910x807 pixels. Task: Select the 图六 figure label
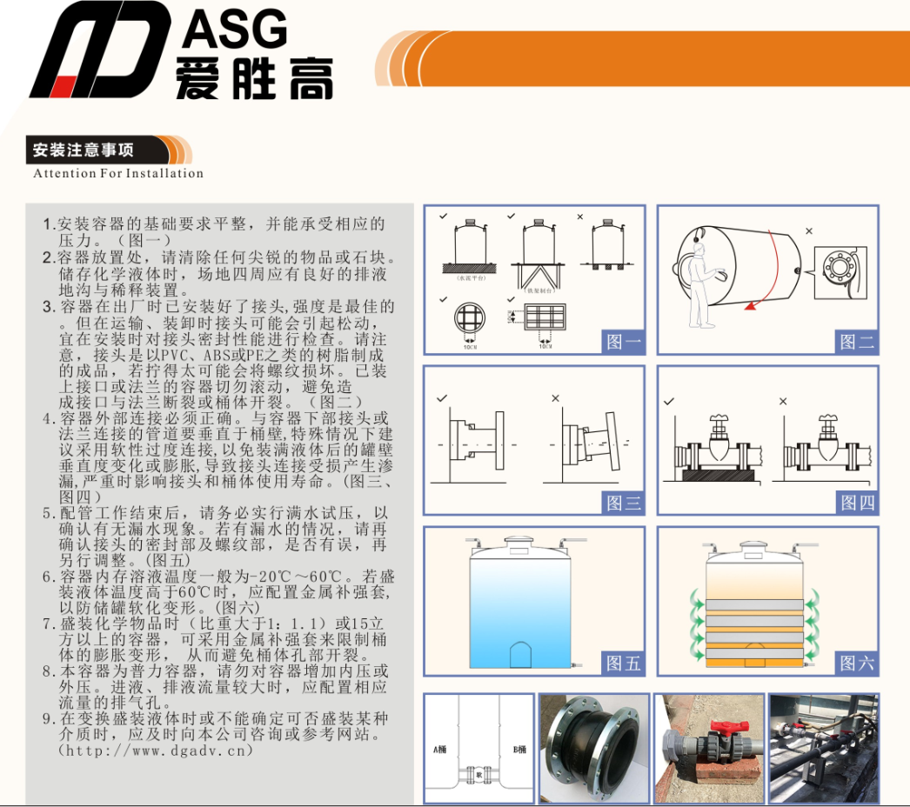(856, 663)
